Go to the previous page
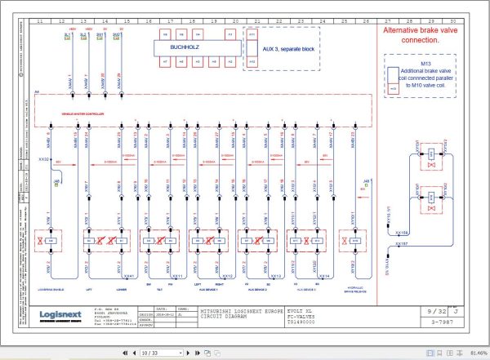 pos(135,353)
